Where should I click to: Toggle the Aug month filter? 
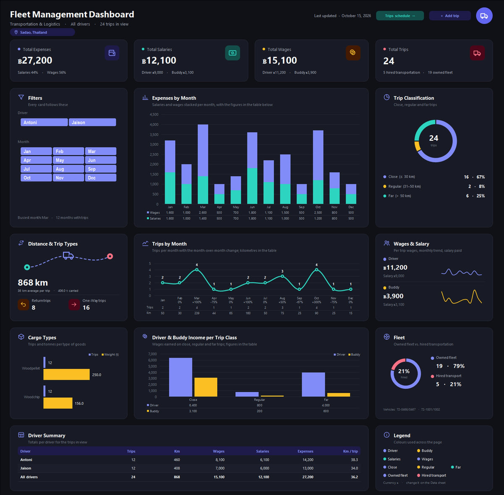pyautogui.click(x=68, y=169)
